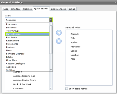This screenshot has width=117, height=94.
Task: Enable Show table names checkbox
Action: [x=67, y=89]
